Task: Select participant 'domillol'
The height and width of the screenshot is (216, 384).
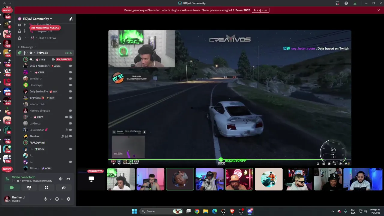Action: (48, 79)
